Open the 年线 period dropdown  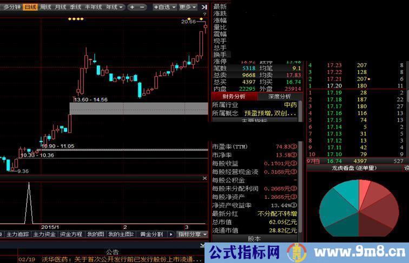click(x=114, y=8)
